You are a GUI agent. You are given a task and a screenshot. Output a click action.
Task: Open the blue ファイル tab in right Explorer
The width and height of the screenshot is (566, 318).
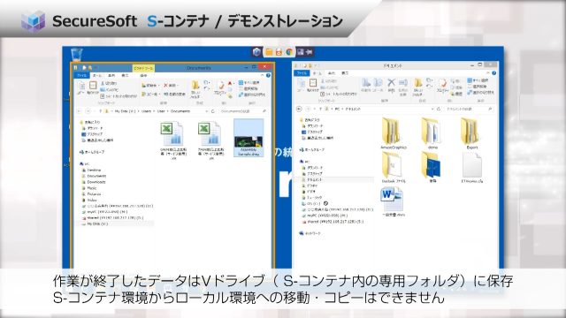(302, 73)
